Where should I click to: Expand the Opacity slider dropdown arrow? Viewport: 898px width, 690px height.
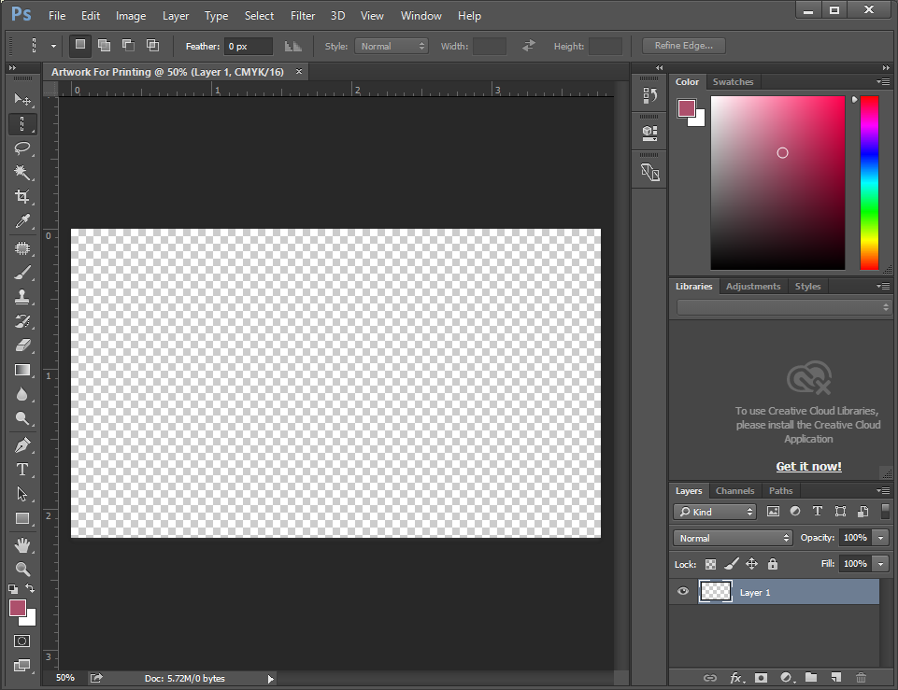coord(880,538)
